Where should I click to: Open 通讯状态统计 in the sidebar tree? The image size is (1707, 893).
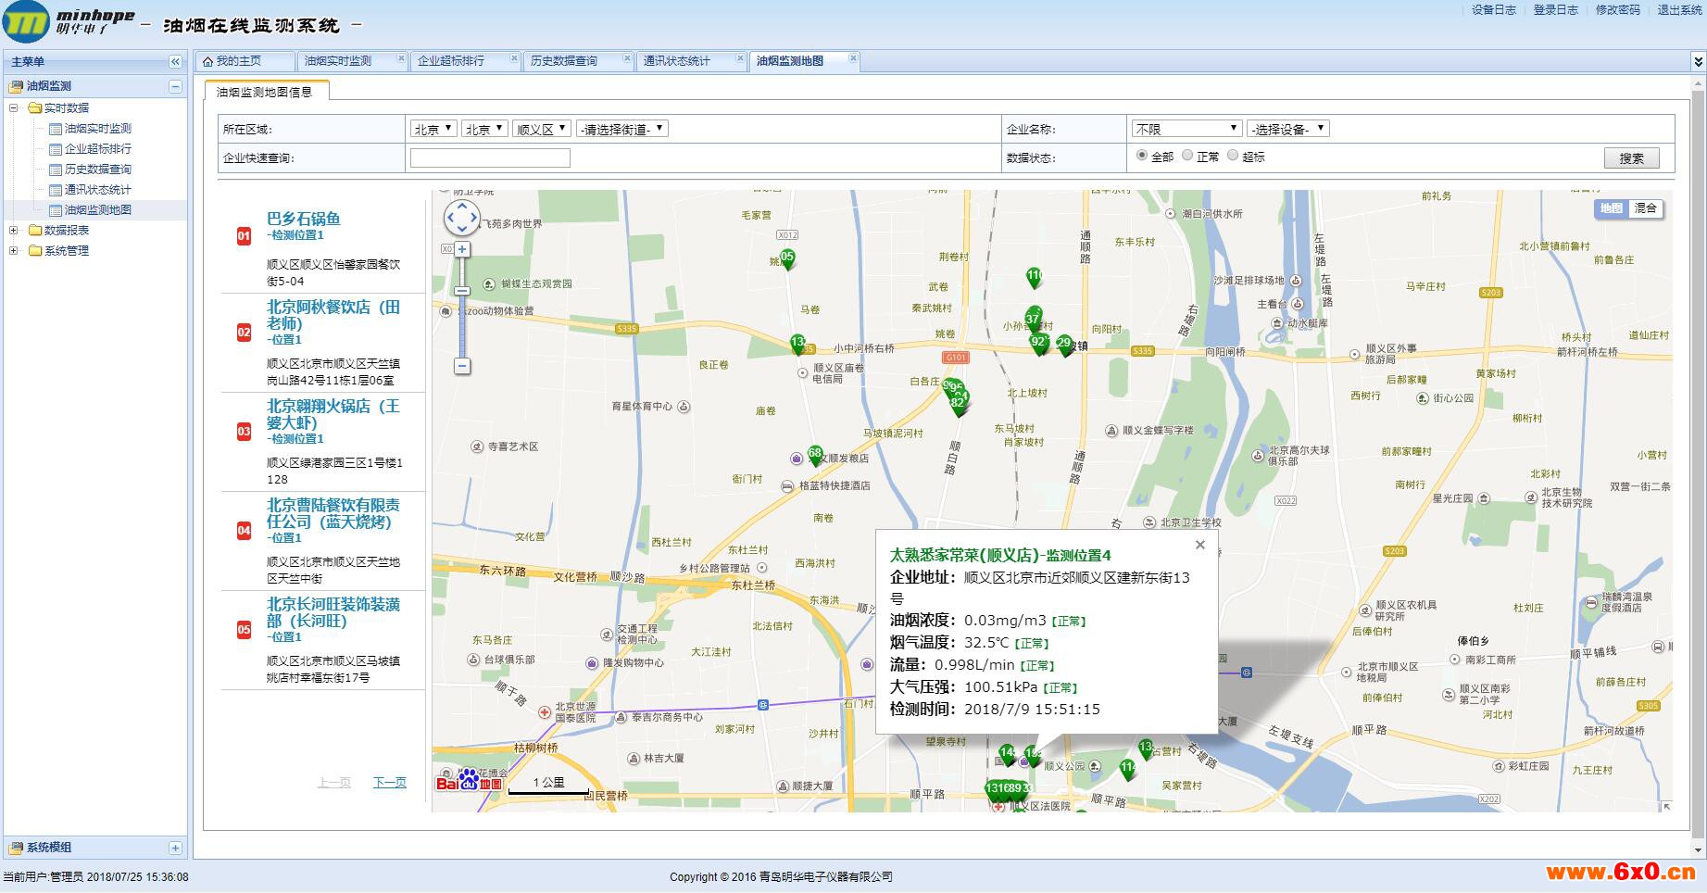coord(98,190)
